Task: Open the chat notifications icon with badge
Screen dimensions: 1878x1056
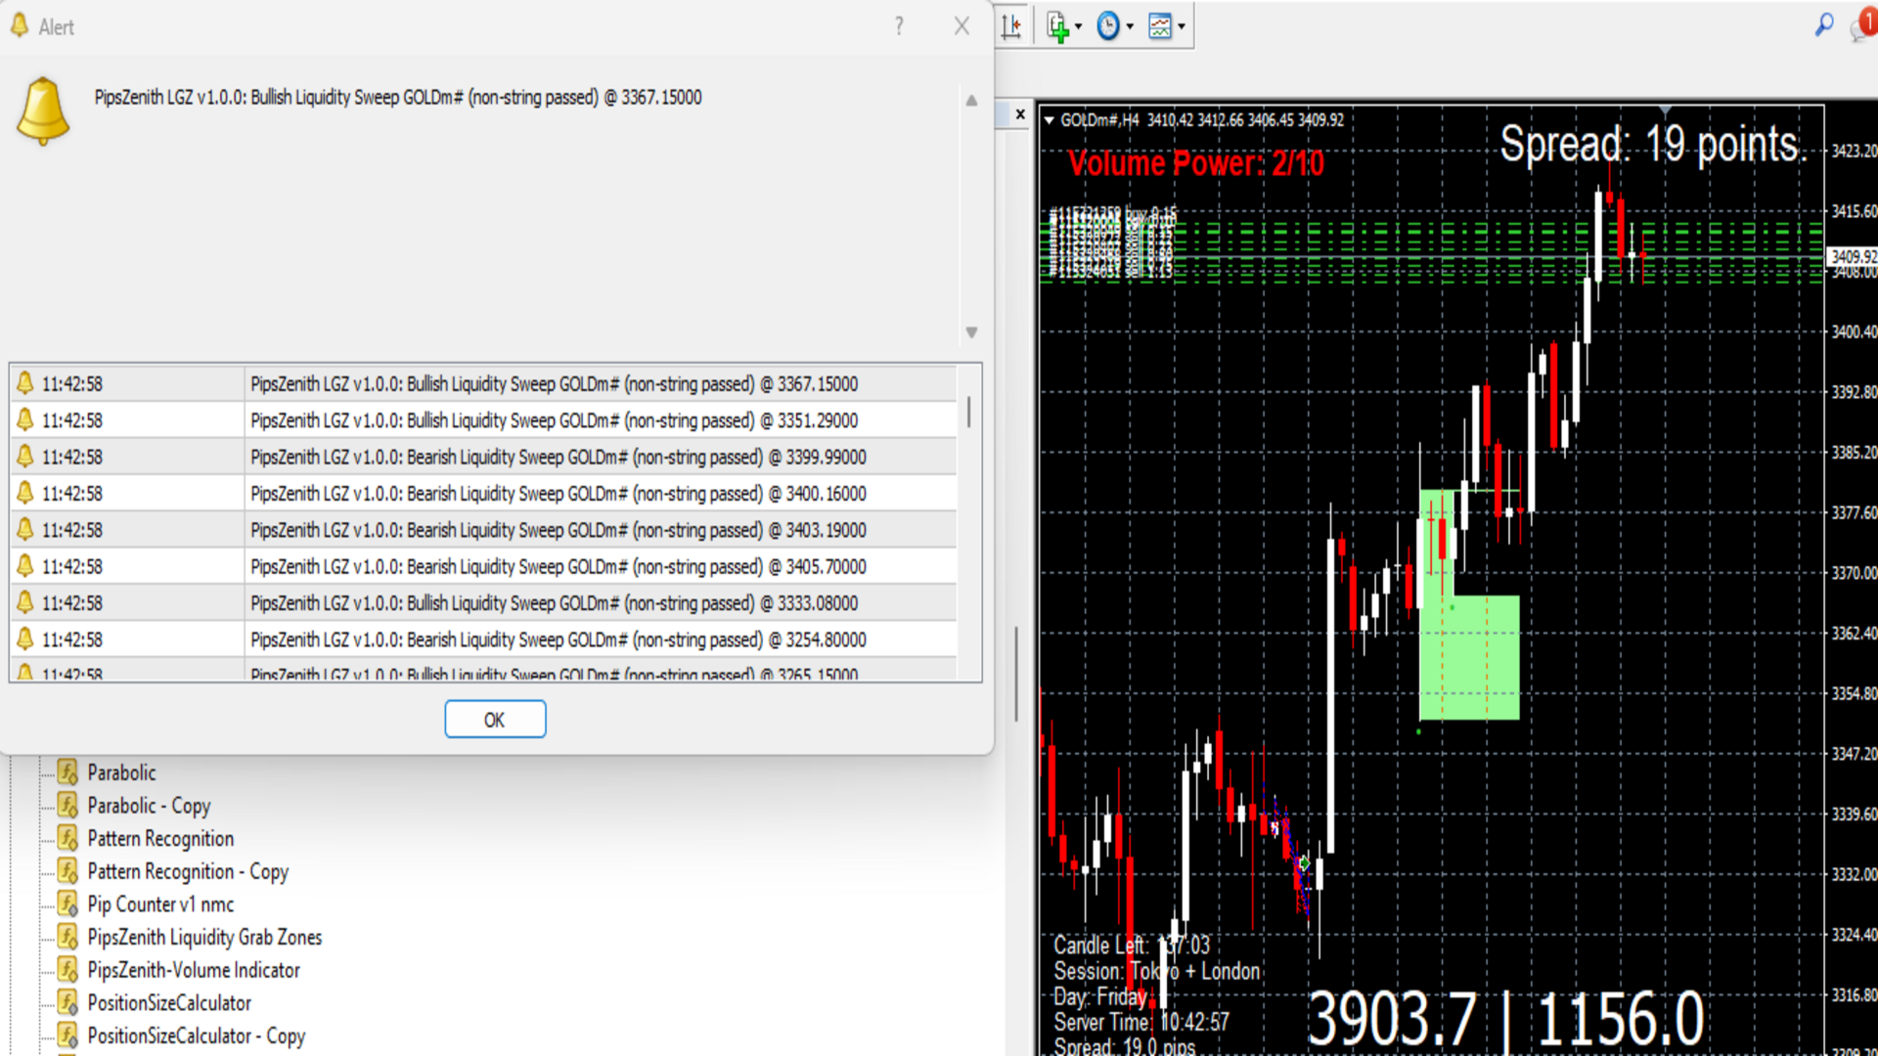Action: (1863, 25)
